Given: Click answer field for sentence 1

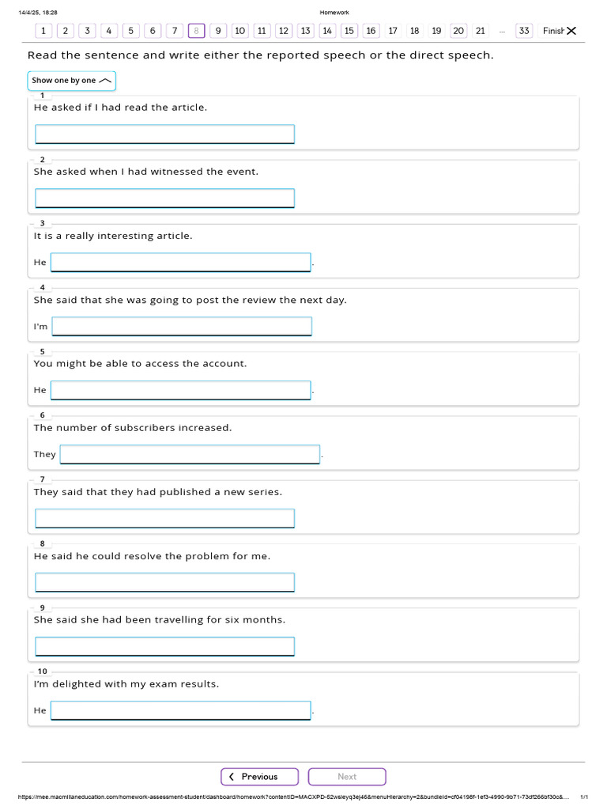Looking at the screenshot, I should click(x=164, y=134).
